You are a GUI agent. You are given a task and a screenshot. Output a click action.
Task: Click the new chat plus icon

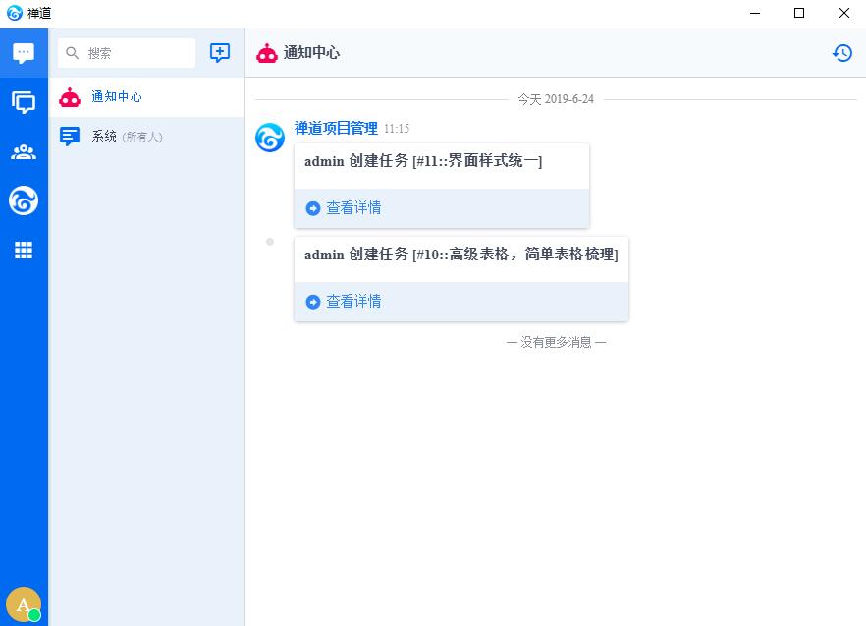(220, 53)
